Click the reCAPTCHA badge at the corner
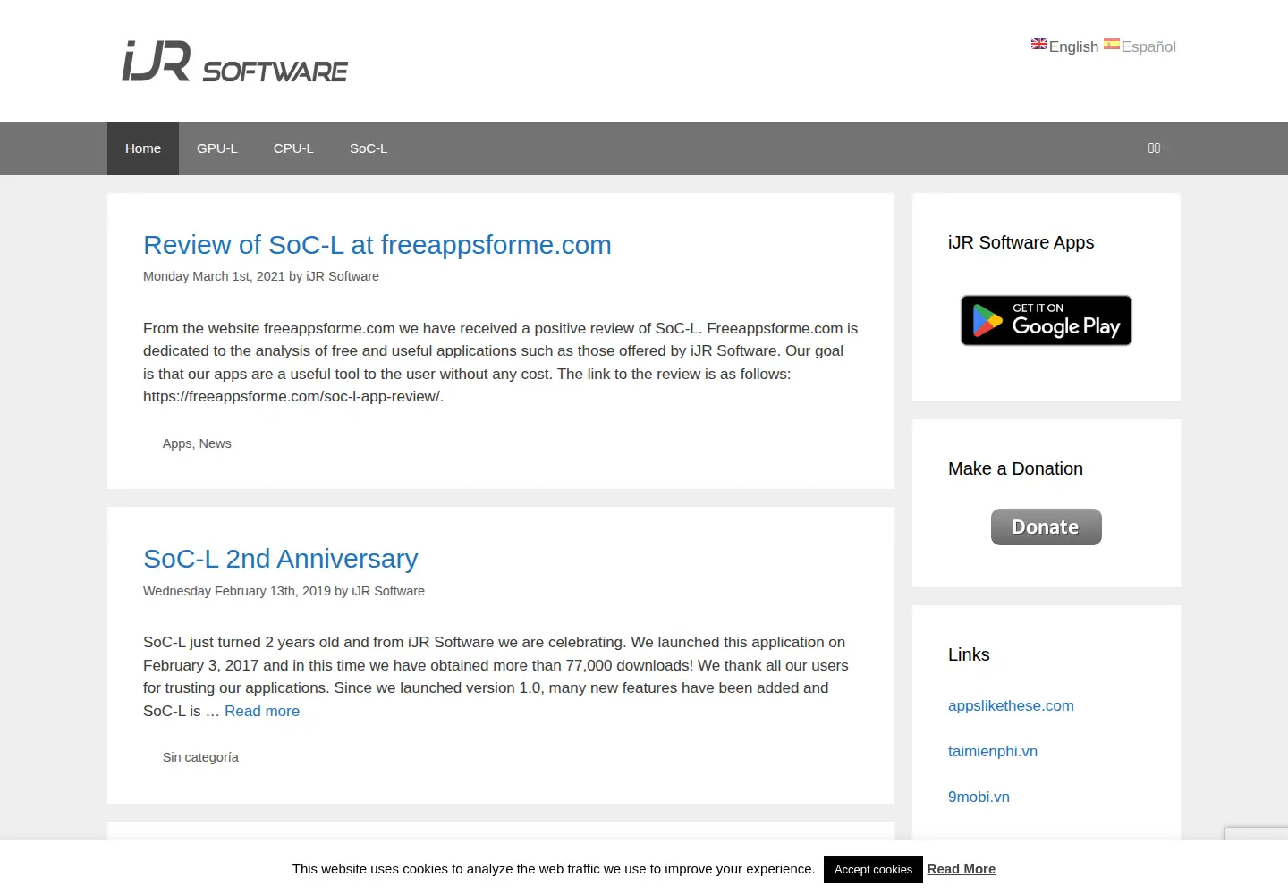Image resolution: width=1288 pixels, height=894 pixels. click(x=1257, y=834)
